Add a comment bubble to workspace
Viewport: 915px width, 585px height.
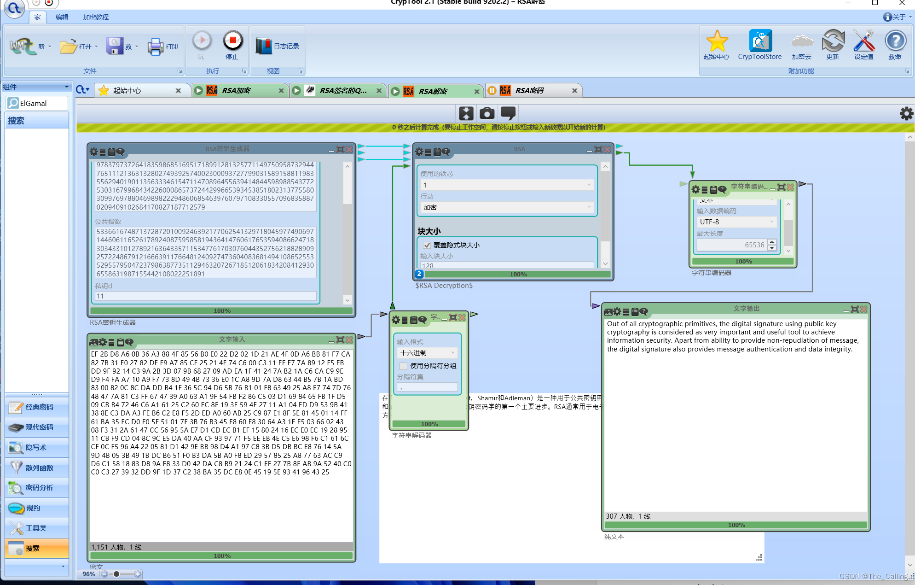pos(508,113)
